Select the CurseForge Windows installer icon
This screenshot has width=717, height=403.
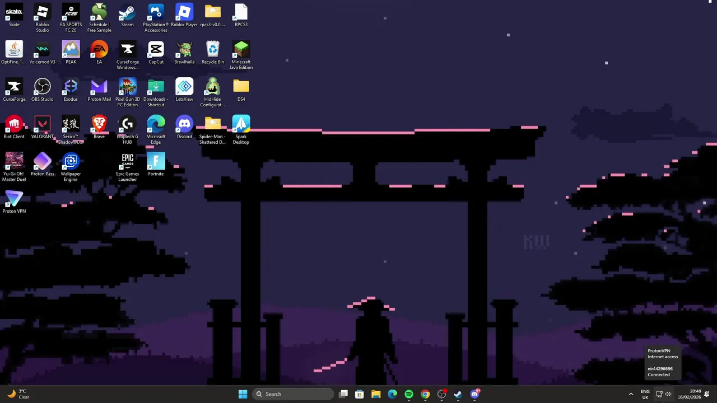127,55
